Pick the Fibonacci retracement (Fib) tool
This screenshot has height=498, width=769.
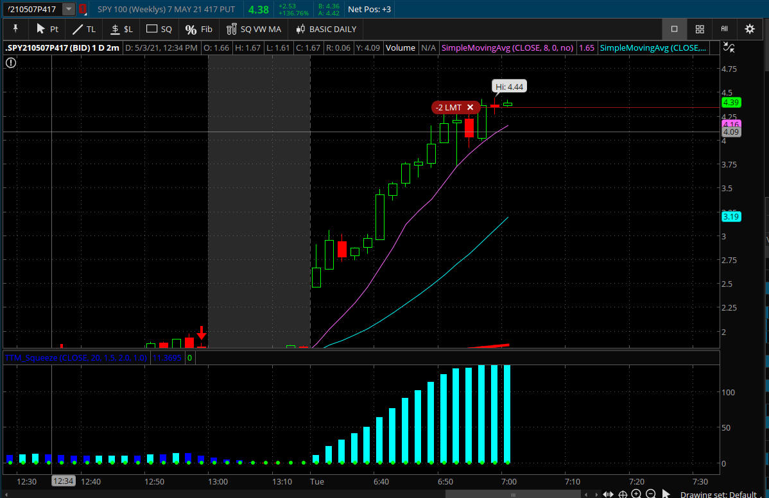pos(198,29)
